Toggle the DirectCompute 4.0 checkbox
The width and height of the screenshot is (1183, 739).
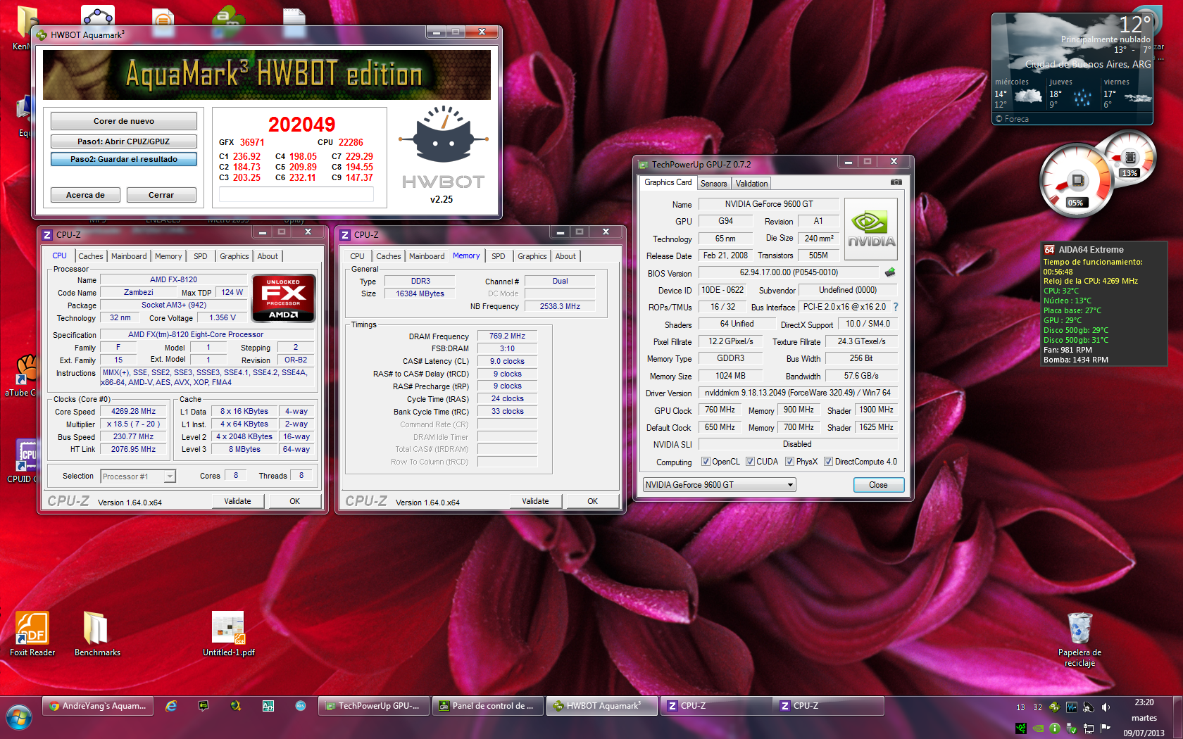click(828, 462)
